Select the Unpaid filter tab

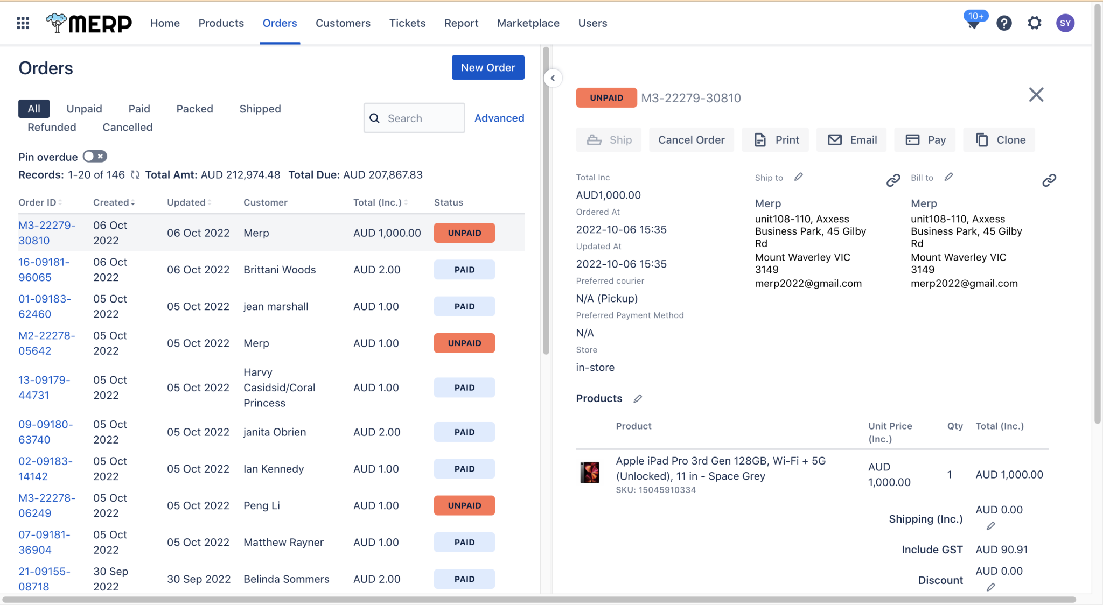(x=84, y=109)
